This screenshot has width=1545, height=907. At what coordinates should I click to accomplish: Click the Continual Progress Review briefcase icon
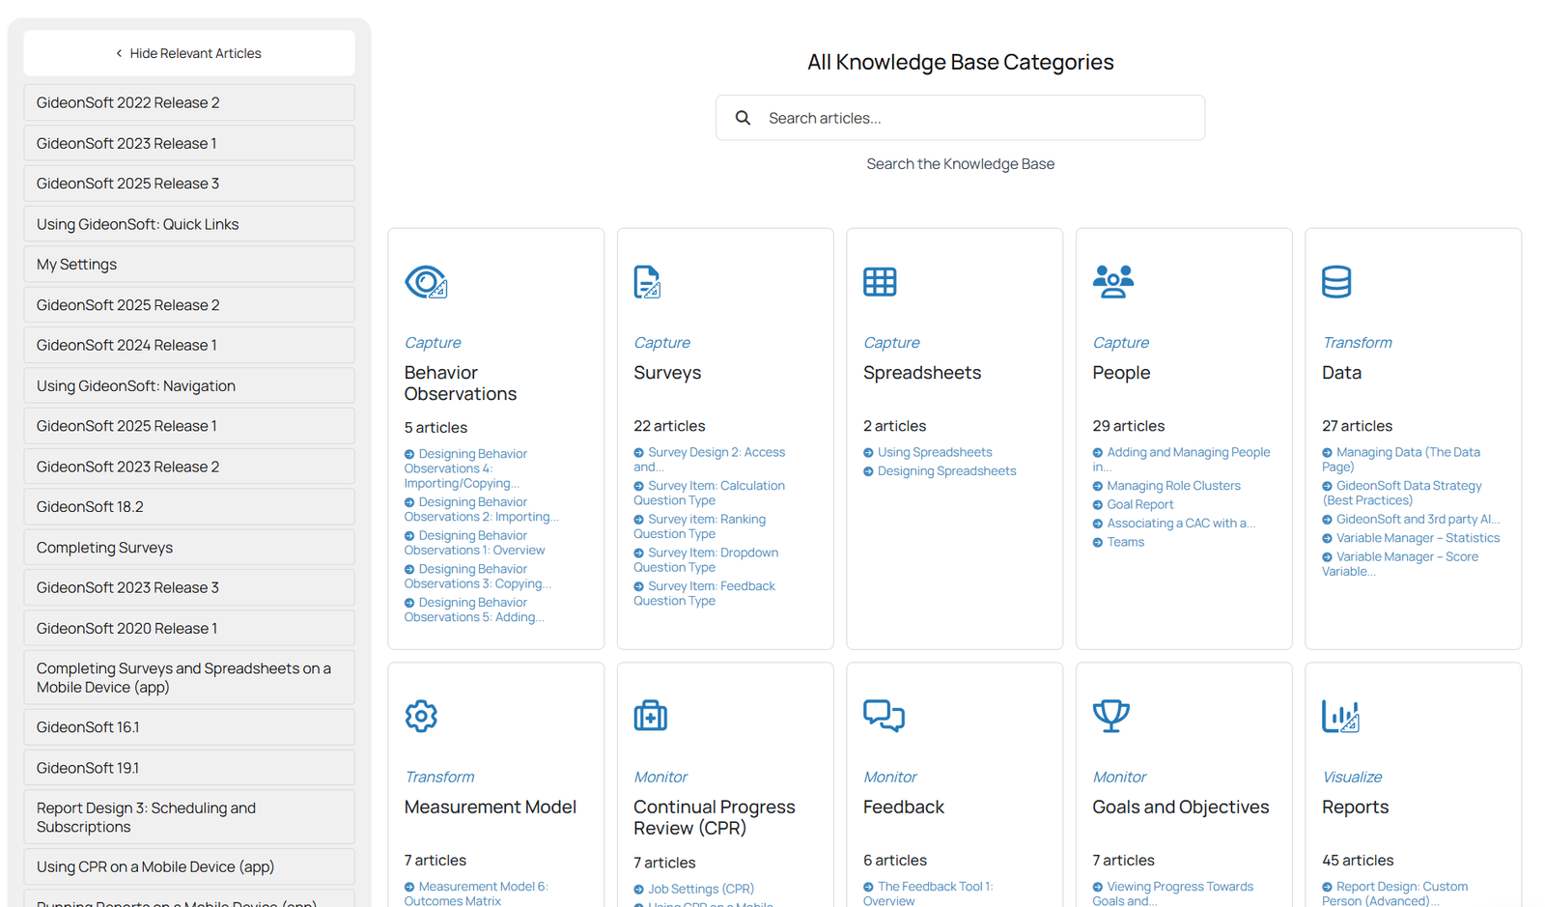(x=650, y=716)
